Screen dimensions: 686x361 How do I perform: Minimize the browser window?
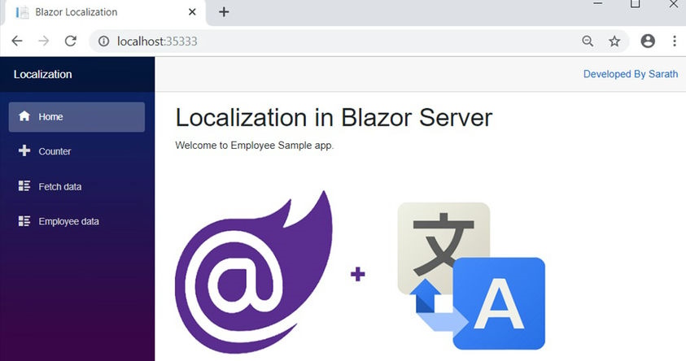[598, 3]
